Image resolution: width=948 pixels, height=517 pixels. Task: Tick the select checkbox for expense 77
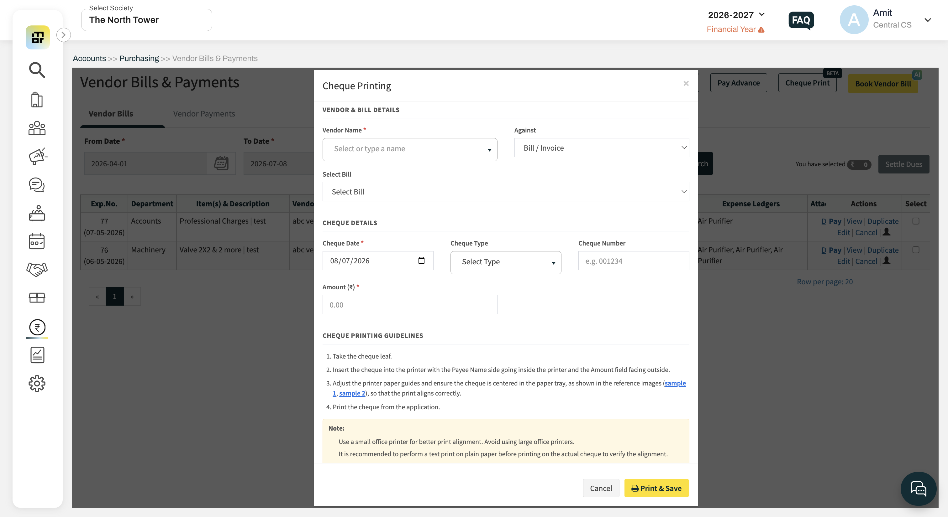click(916, 221)
